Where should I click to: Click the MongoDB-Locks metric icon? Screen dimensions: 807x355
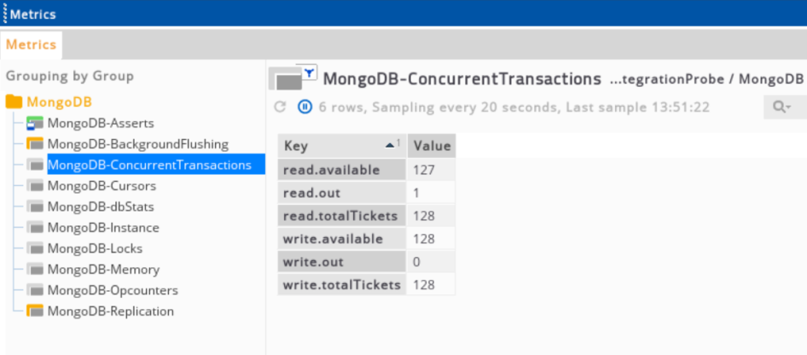pyautogui.click(x=35, y=248)
